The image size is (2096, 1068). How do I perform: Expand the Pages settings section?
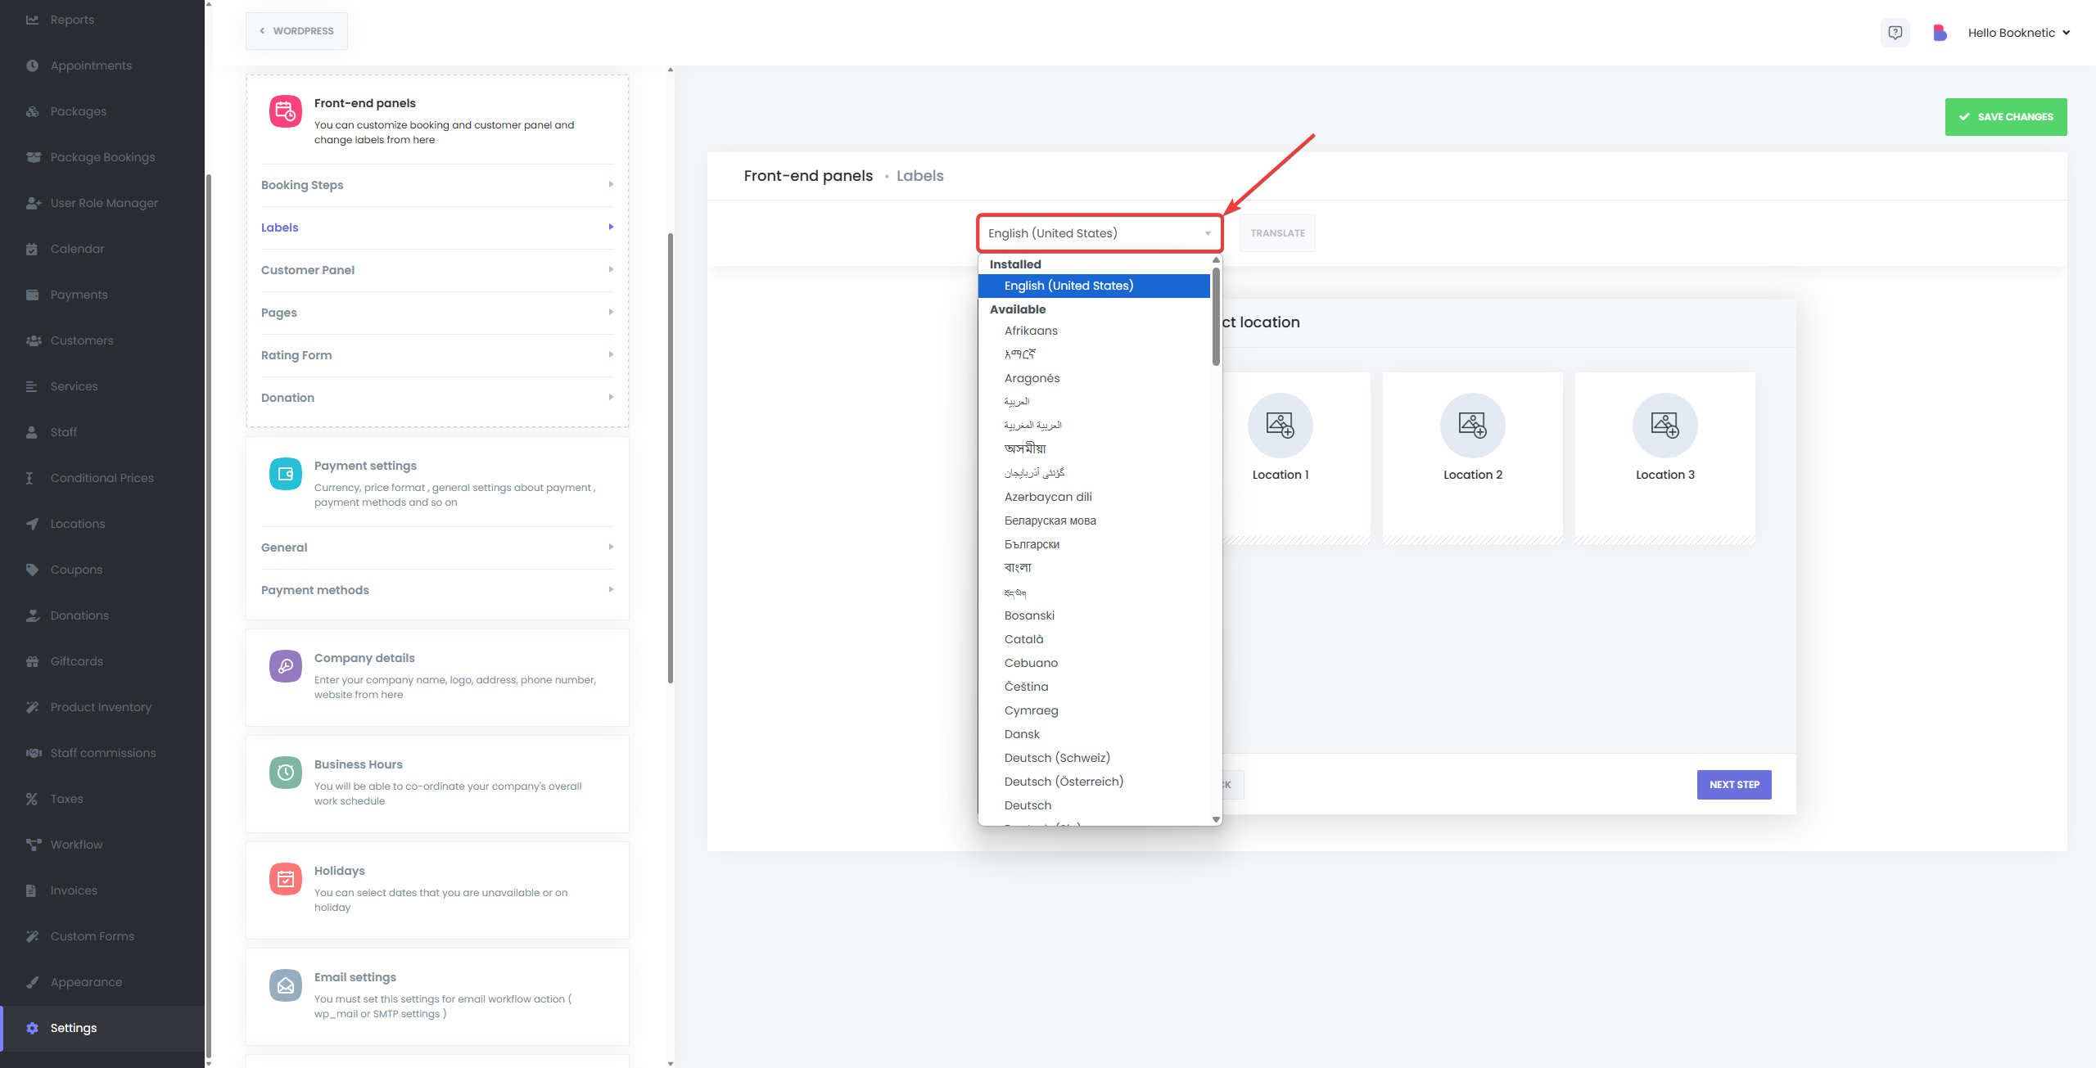[437, 313]
